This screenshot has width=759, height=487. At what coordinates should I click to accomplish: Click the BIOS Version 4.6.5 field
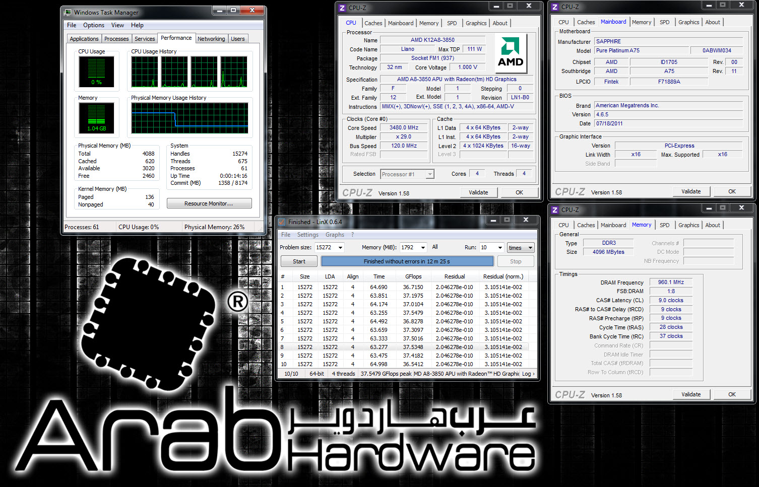668,114
